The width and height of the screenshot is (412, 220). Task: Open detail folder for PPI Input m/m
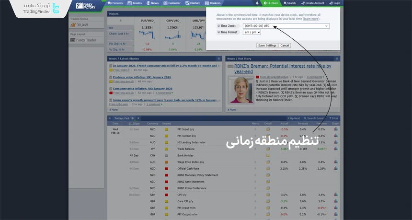[268, 208]
